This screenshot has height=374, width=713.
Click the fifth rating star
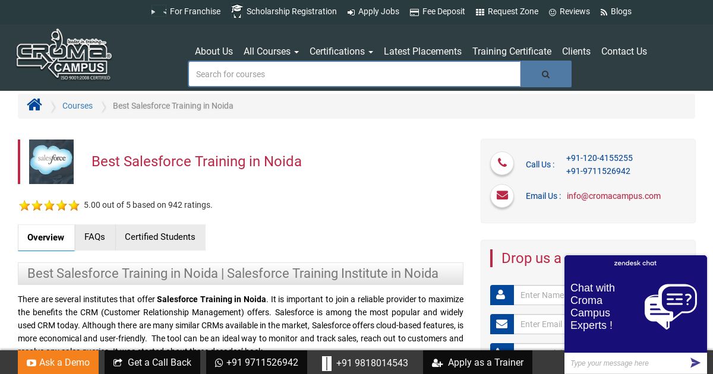point(74,205)
